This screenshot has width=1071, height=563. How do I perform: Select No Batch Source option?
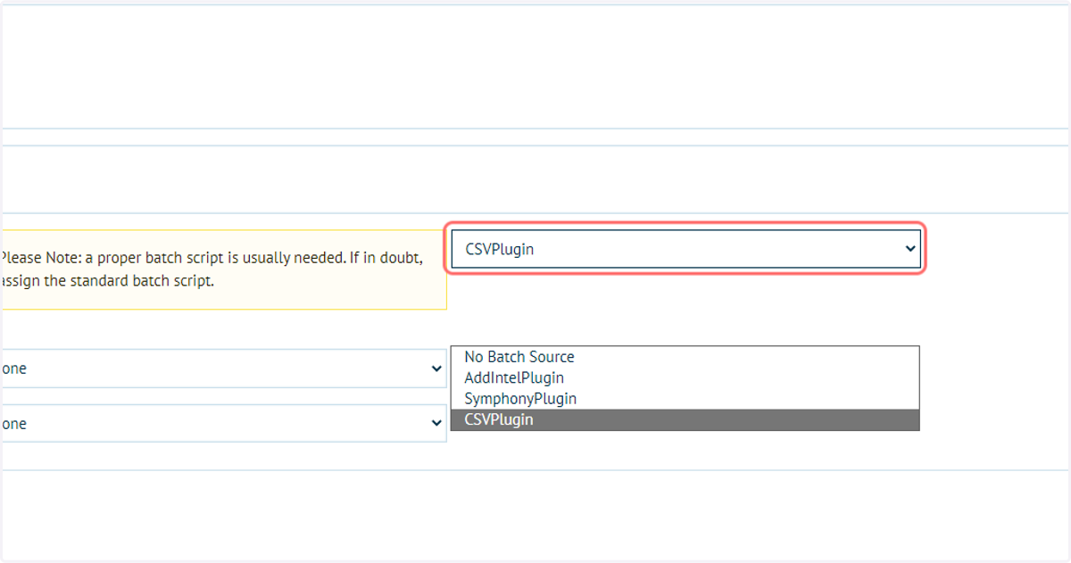(x=685, y=357)
